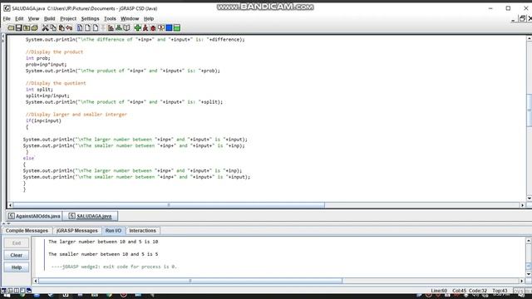532x299 pixels.
Task: Open the Project menu
Action: (x=68, y=18)
